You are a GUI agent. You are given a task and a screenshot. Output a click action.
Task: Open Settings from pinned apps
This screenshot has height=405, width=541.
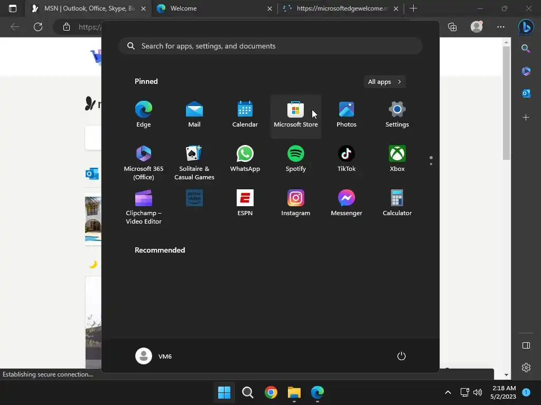click(397, 115)
